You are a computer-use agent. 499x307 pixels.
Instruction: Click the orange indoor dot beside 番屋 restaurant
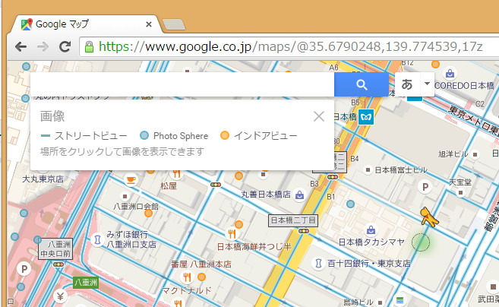[201, 277]
